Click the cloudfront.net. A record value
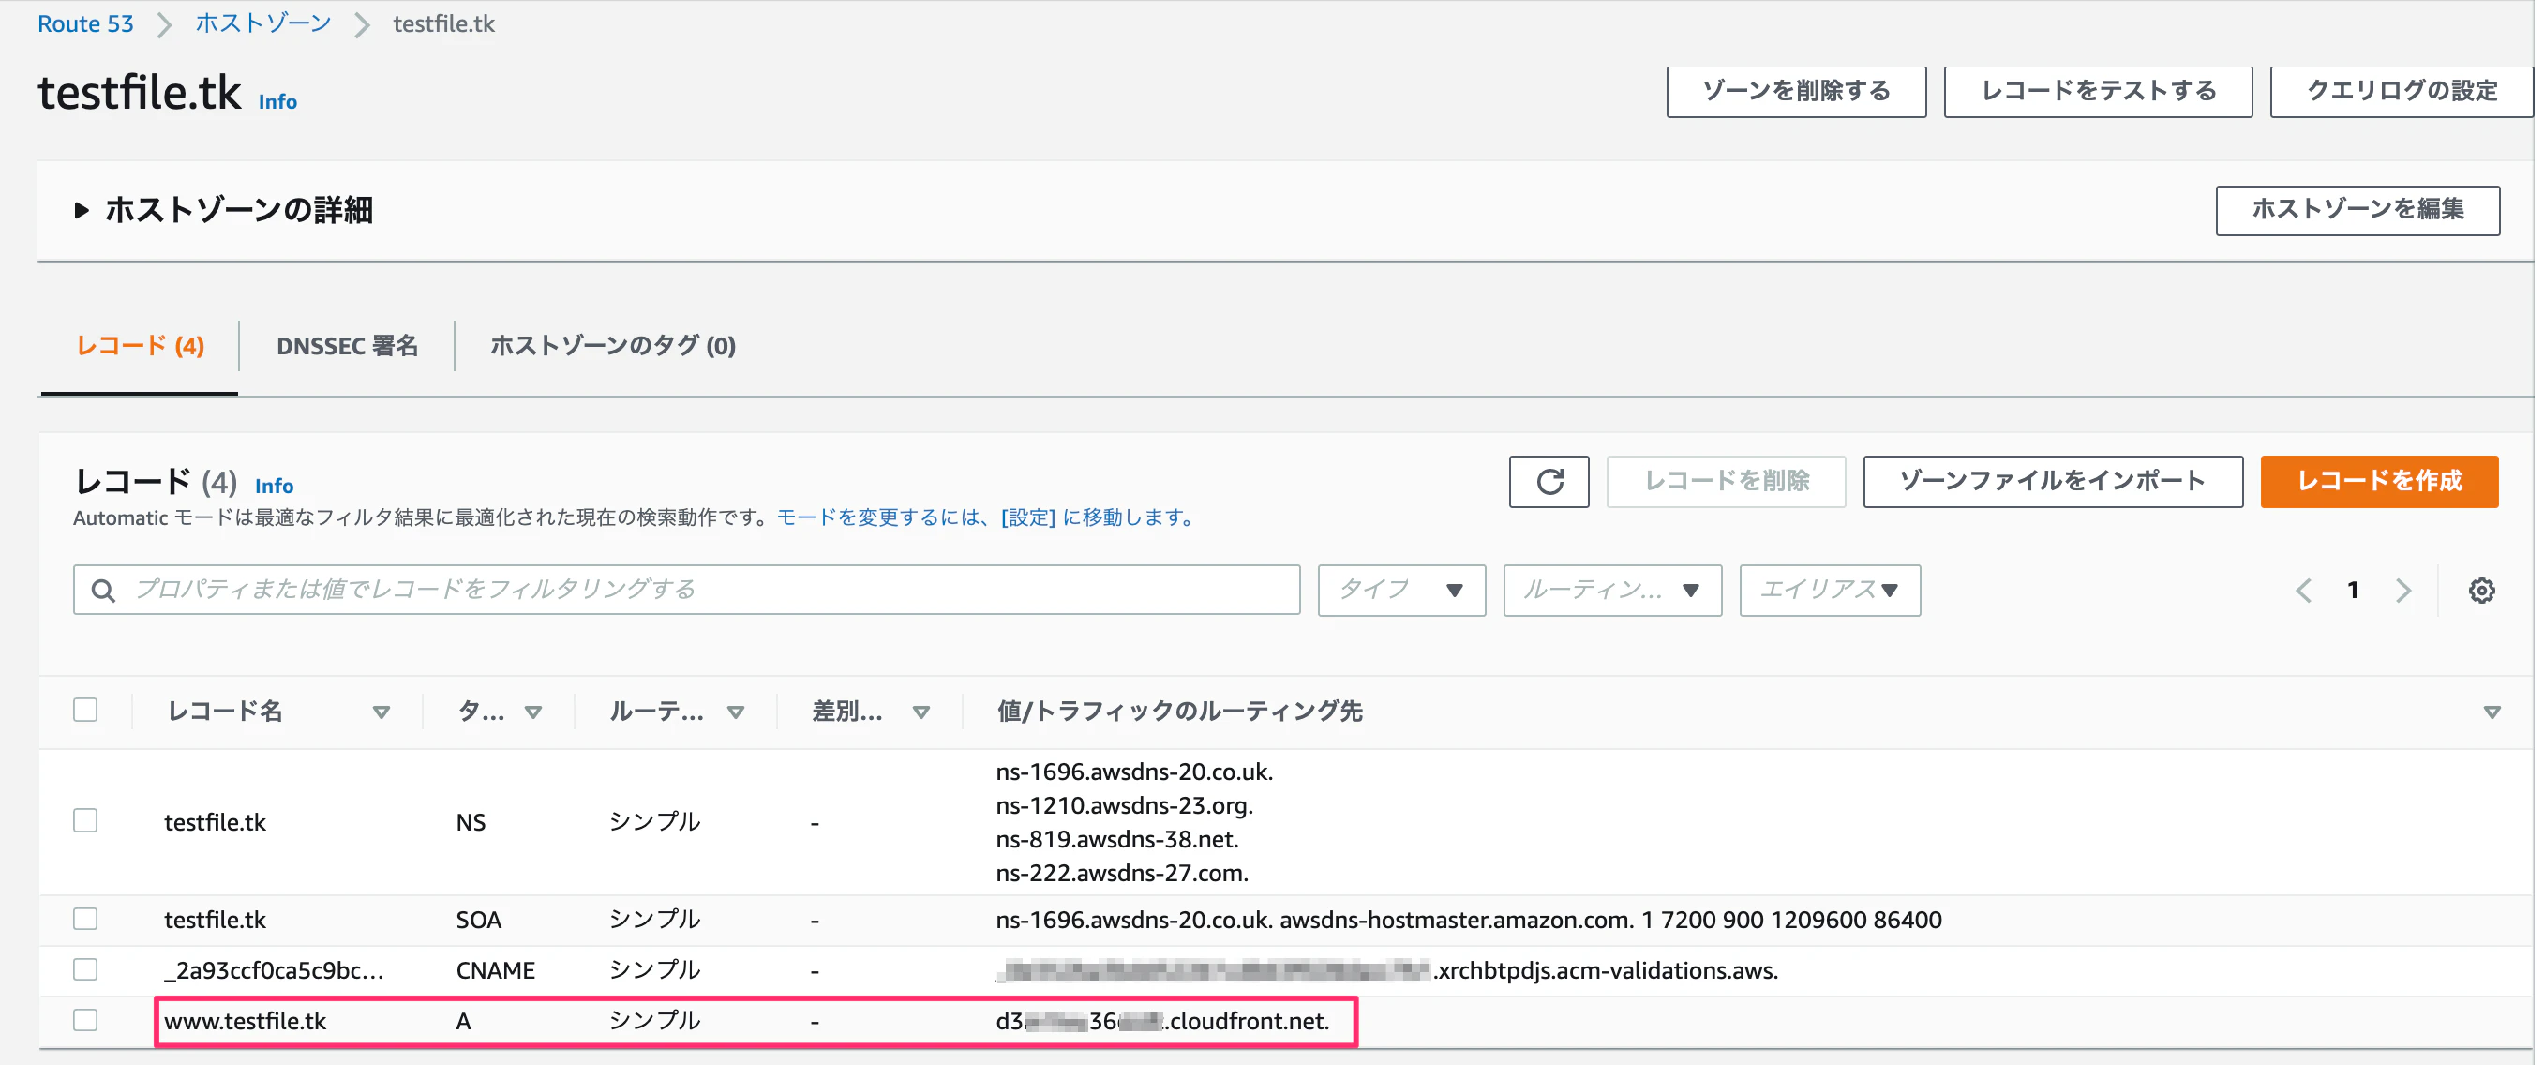The height and width of the screenshot is (1065, 2544). [x=1162, y=1021]
